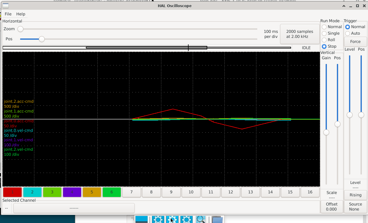Image resolution: width=368 pixels, height=223 pixels.
Task: Click the Source None trigger button
Action: click(x=355, y=206)
